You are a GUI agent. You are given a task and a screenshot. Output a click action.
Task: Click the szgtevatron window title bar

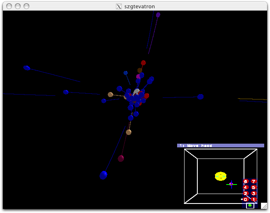[135, 6]
